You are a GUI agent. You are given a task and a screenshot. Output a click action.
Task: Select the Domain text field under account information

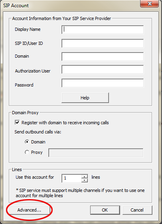(x=103, y=57)
